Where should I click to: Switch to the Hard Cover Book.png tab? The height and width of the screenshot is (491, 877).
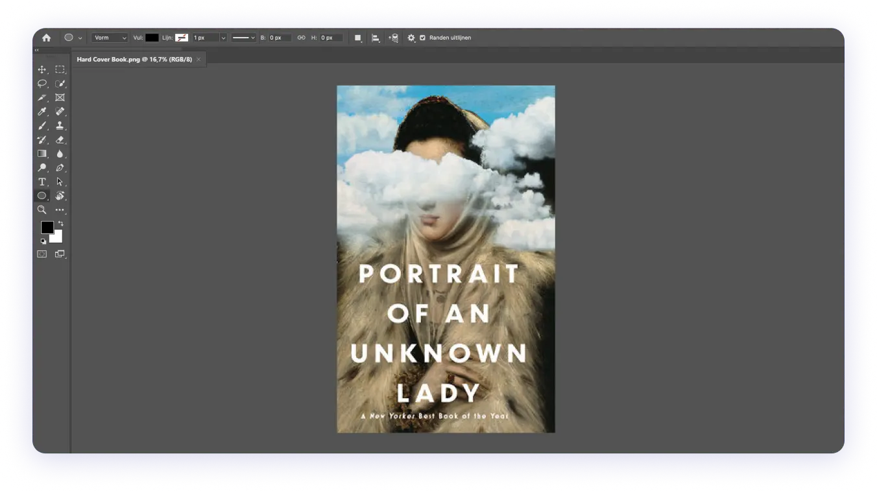tap(134, 59)
